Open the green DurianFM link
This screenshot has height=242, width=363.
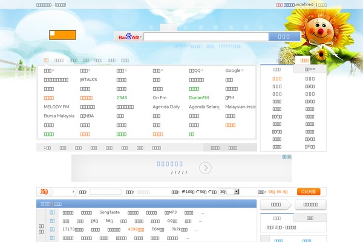click(x=199, y=98)
